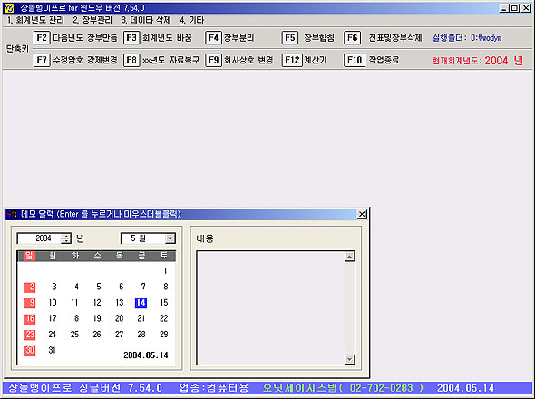
Task: Open the 데이타 삭제 menu
Action: point(146,20)
